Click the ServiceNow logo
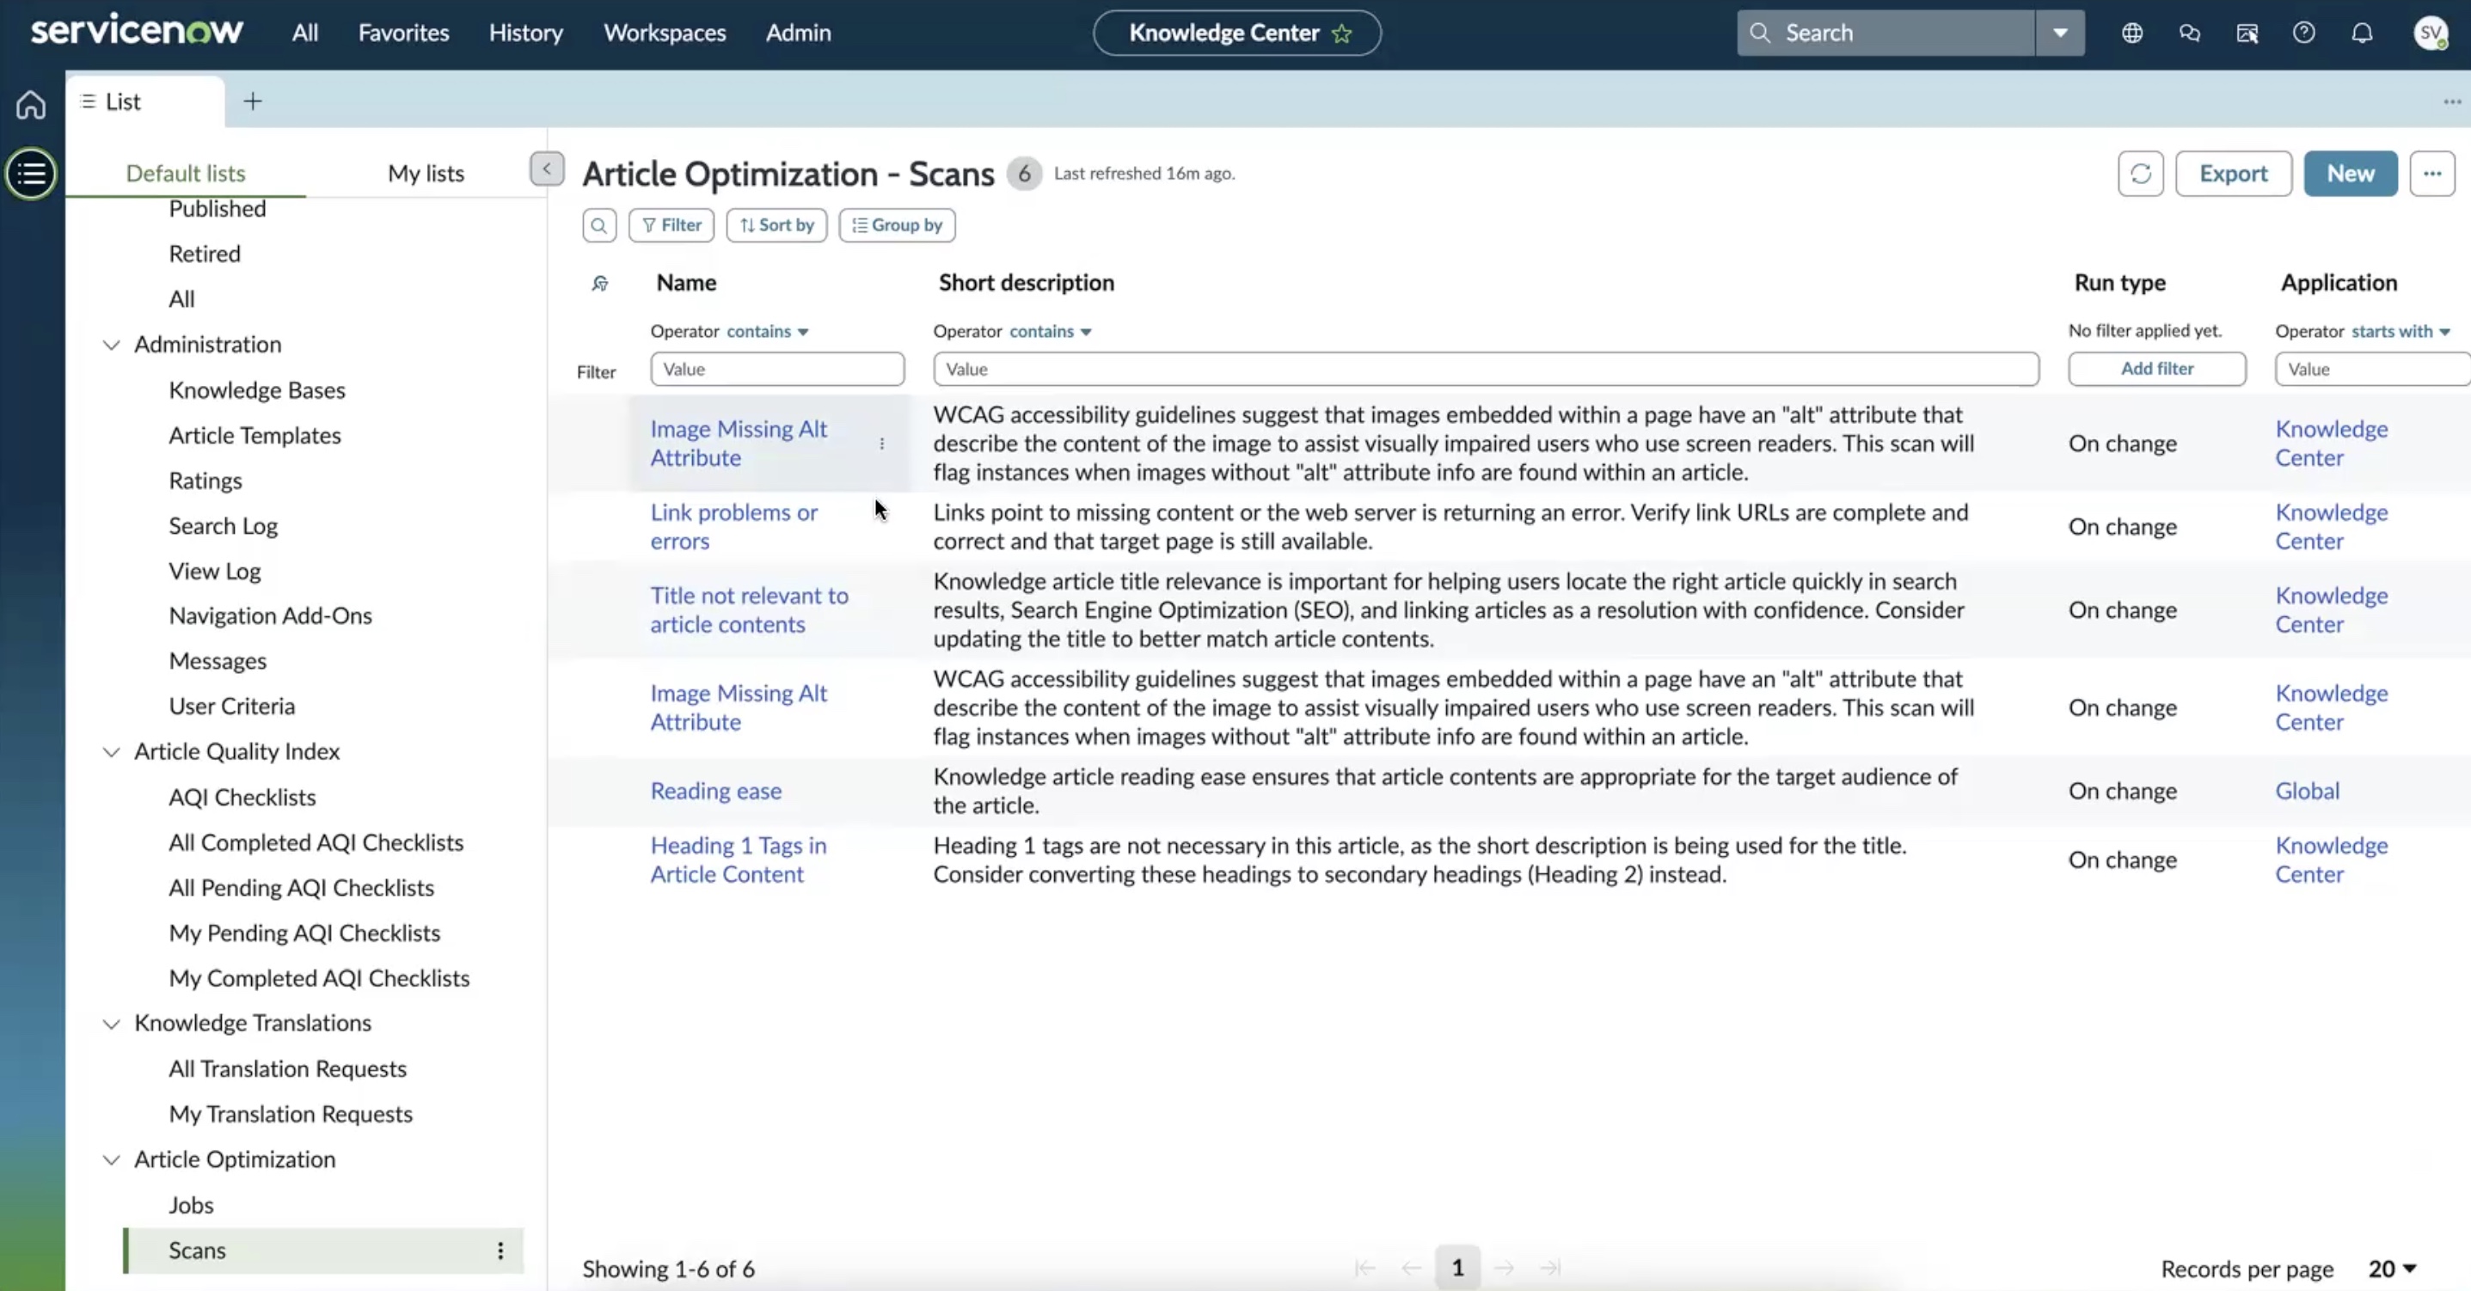 (x=138, y=31)
